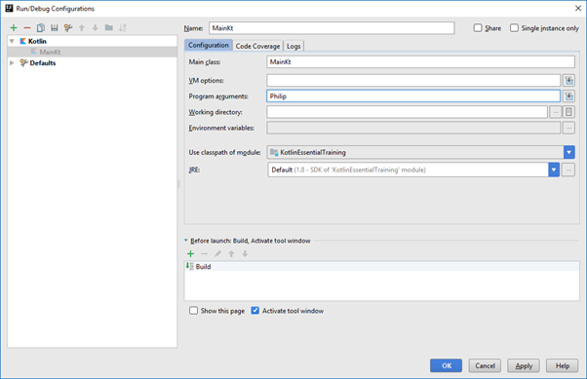Switch to the Logs tab

[x=293, y=46]
